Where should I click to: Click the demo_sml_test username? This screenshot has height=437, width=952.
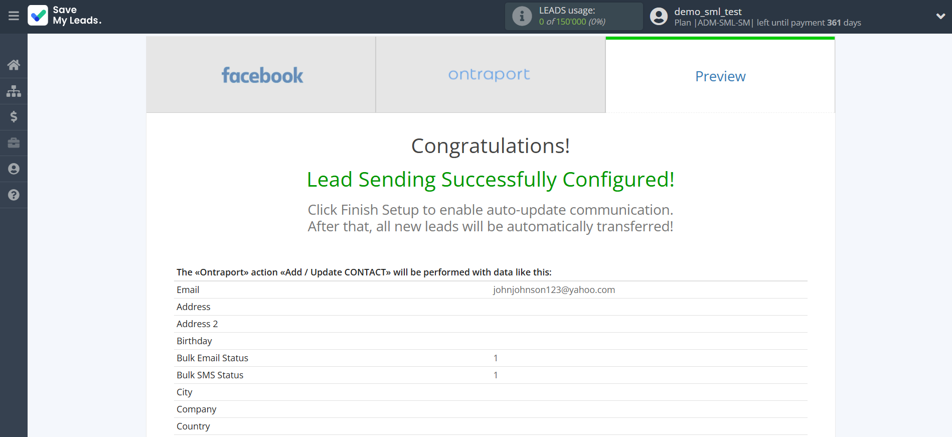707,12
